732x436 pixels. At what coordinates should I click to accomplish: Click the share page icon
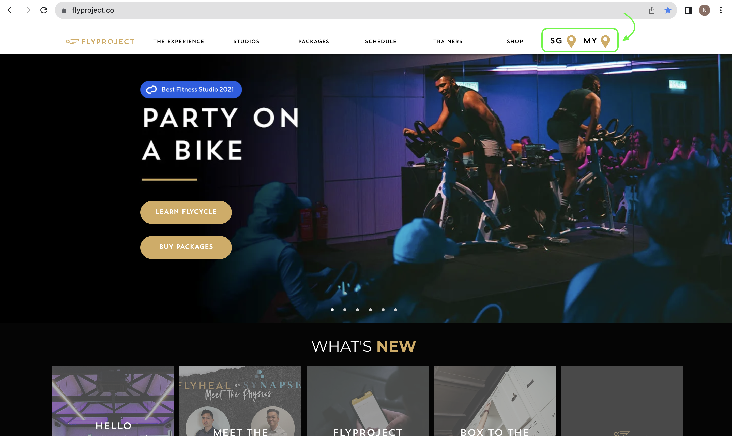[652, 10]
